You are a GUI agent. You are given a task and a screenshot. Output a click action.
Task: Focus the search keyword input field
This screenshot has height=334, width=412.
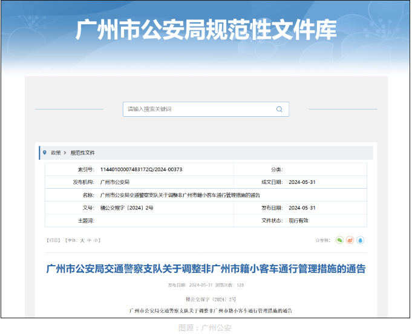pos(200,110)
